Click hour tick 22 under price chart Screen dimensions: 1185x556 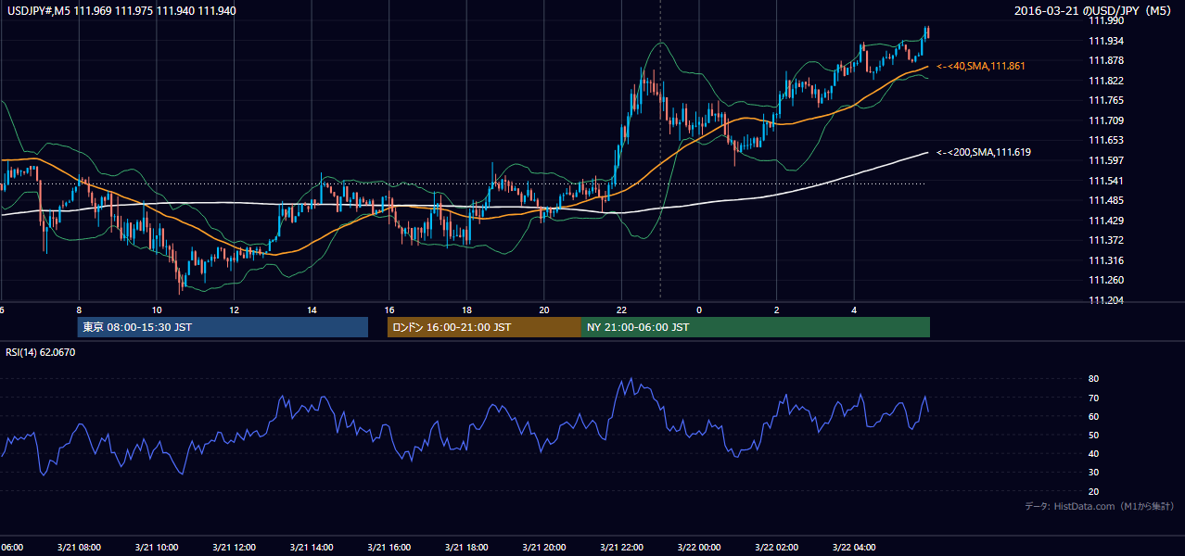point(621,310)
